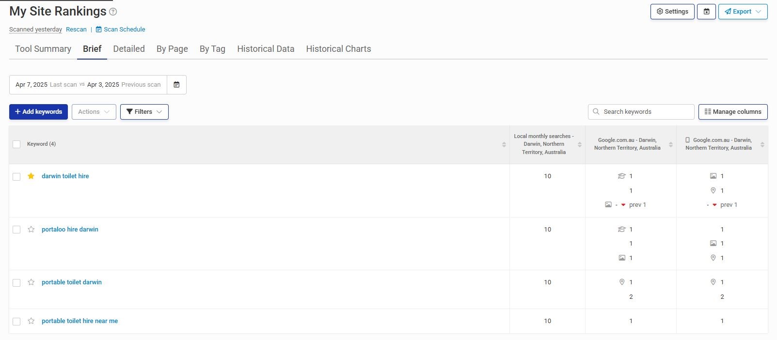Open the Export dropdown
Image resolution: width=777 pixels, height=340 pixels.
[743, 12]
